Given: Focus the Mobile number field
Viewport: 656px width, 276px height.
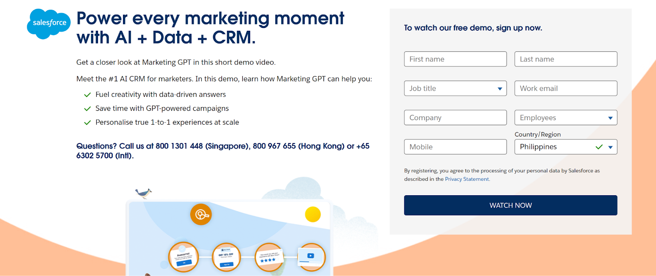Looking at the screenshot, I should point(456,147).
